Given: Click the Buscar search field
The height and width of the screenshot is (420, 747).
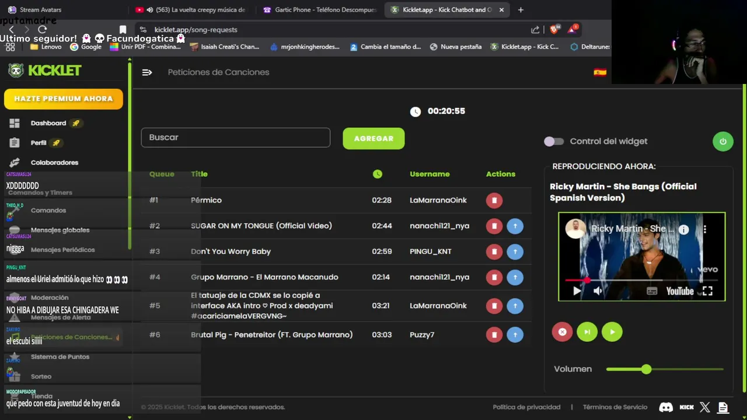Looking at the screenshot, I should pos(236,138).
